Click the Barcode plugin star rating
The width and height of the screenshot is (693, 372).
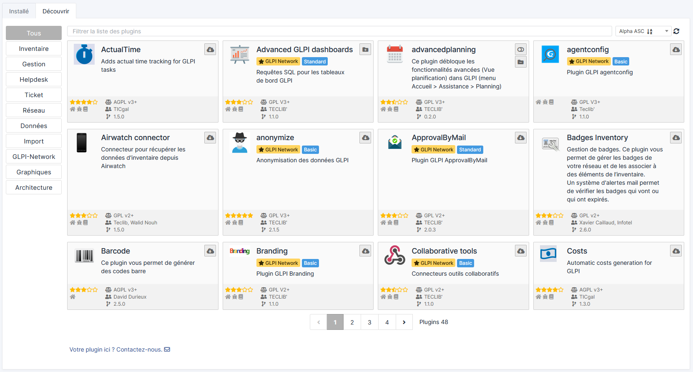click(83, 290)
